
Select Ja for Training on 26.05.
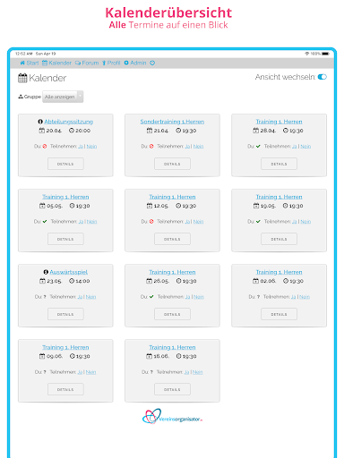click(188, 297)
